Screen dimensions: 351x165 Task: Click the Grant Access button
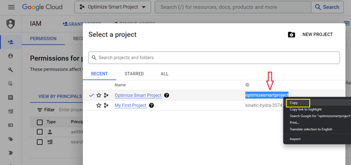point(82,24)
